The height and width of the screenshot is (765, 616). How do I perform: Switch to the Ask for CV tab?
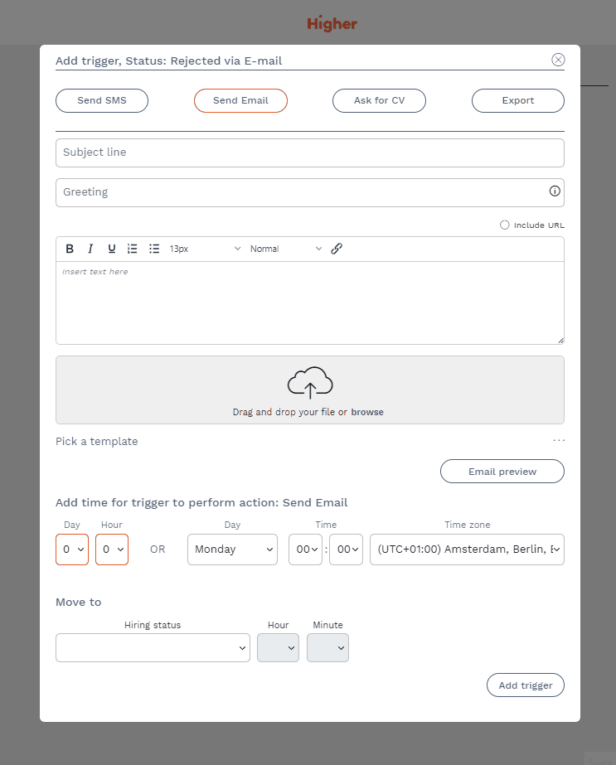pyautogui.click(x=379, y=100)
